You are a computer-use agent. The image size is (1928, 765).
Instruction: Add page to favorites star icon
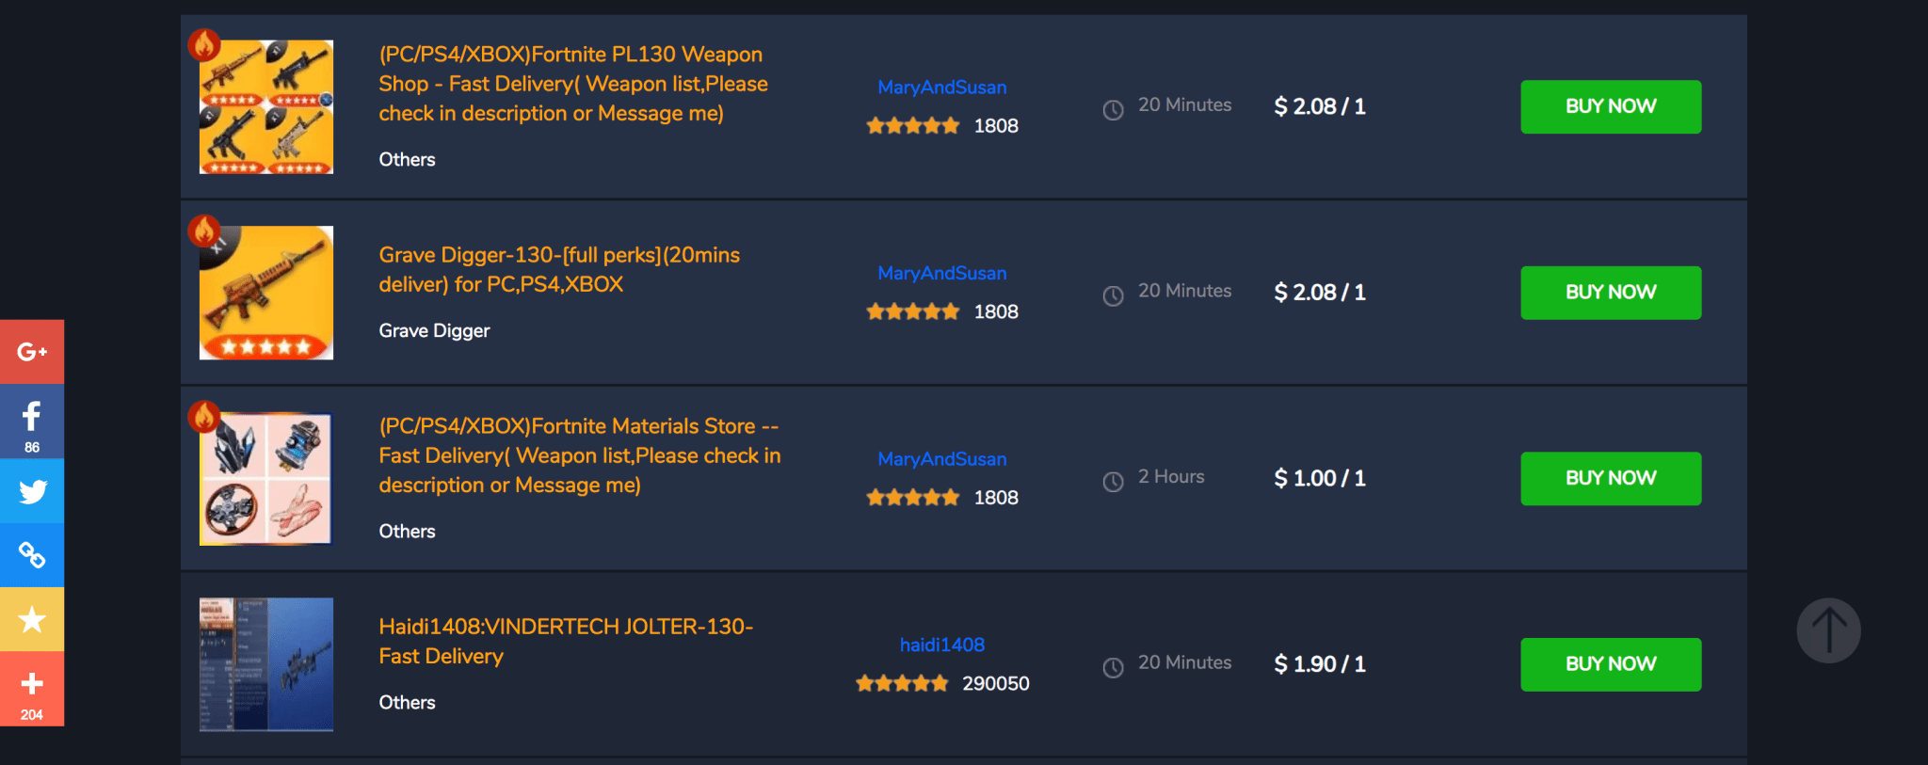pos(32,619)
